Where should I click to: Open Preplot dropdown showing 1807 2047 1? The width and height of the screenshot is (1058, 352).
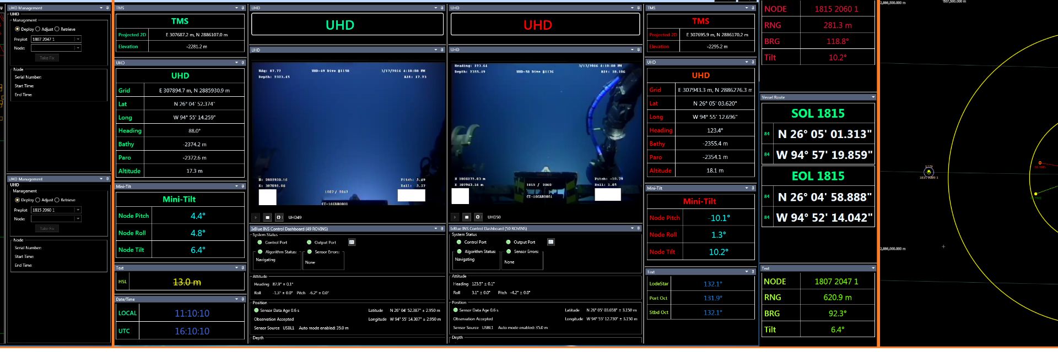pyautogui.click(x=78, y=39)
